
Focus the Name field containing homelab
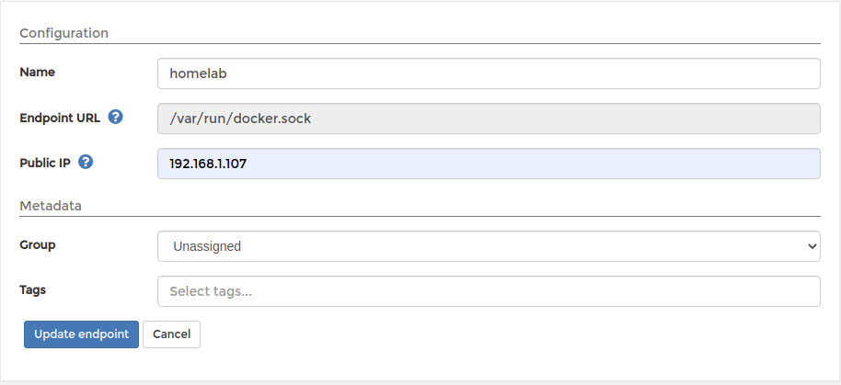[x=489, y=74]
